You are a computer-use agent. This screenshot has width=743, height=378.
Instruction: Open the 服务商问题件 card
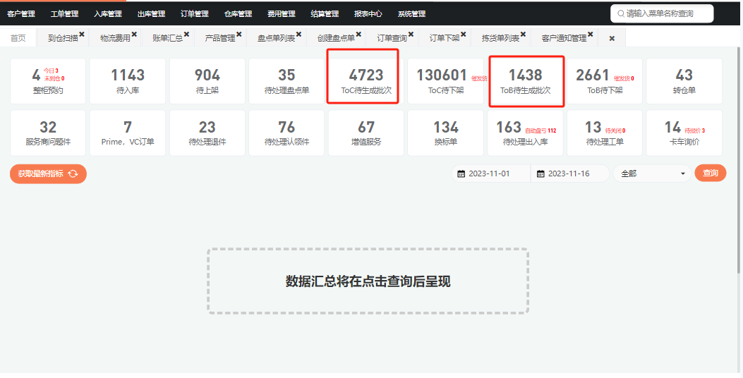coord(48,133)
